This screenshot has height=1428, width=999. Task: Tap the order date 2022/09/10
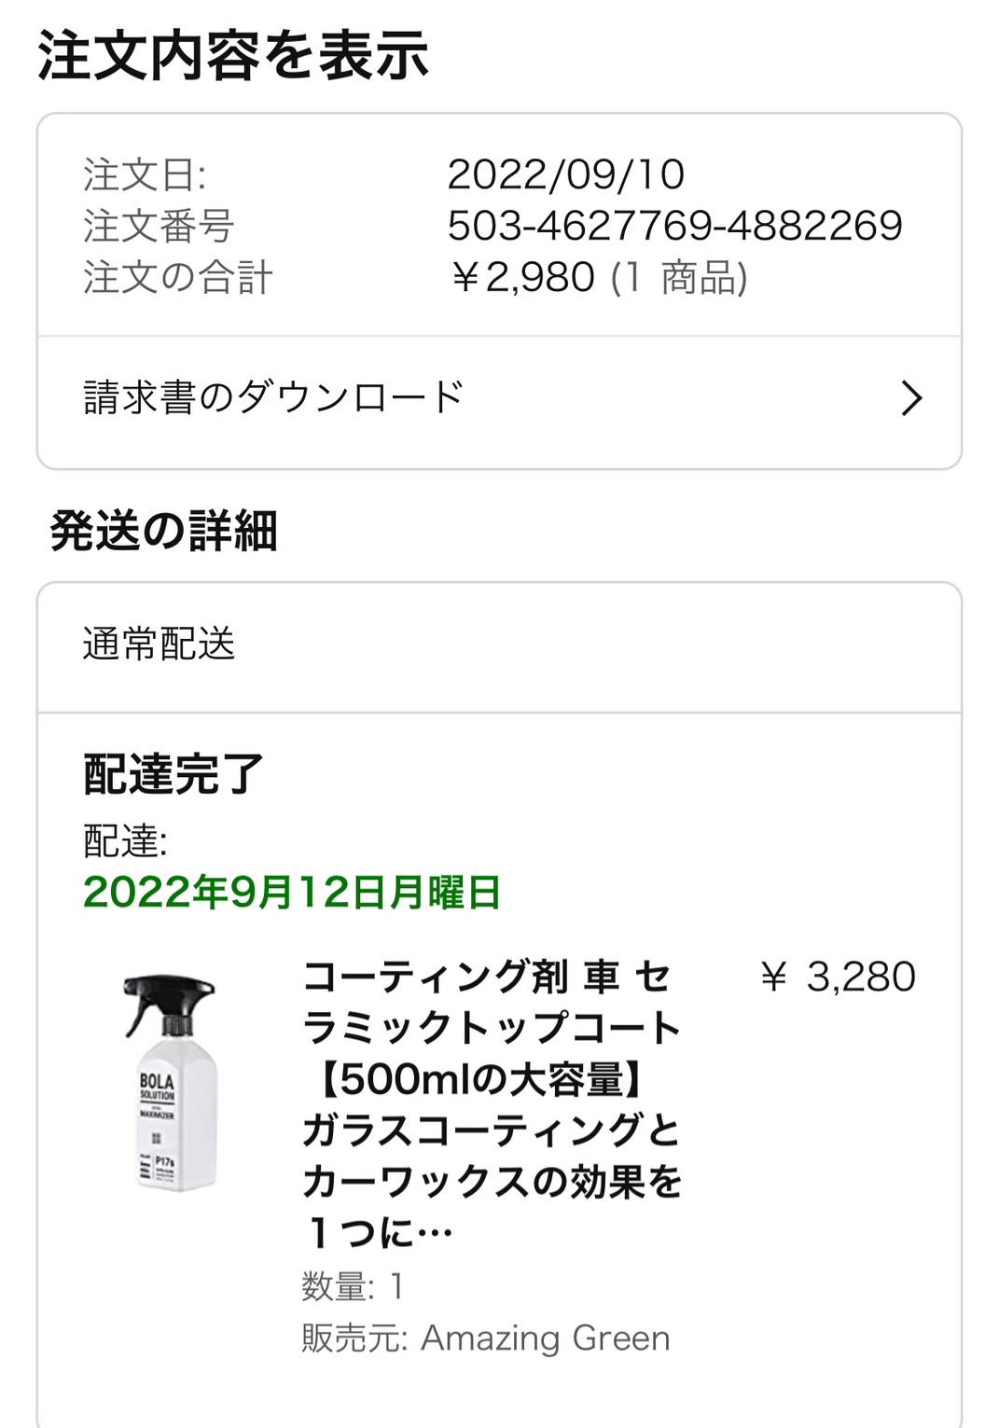click(565, 174)
